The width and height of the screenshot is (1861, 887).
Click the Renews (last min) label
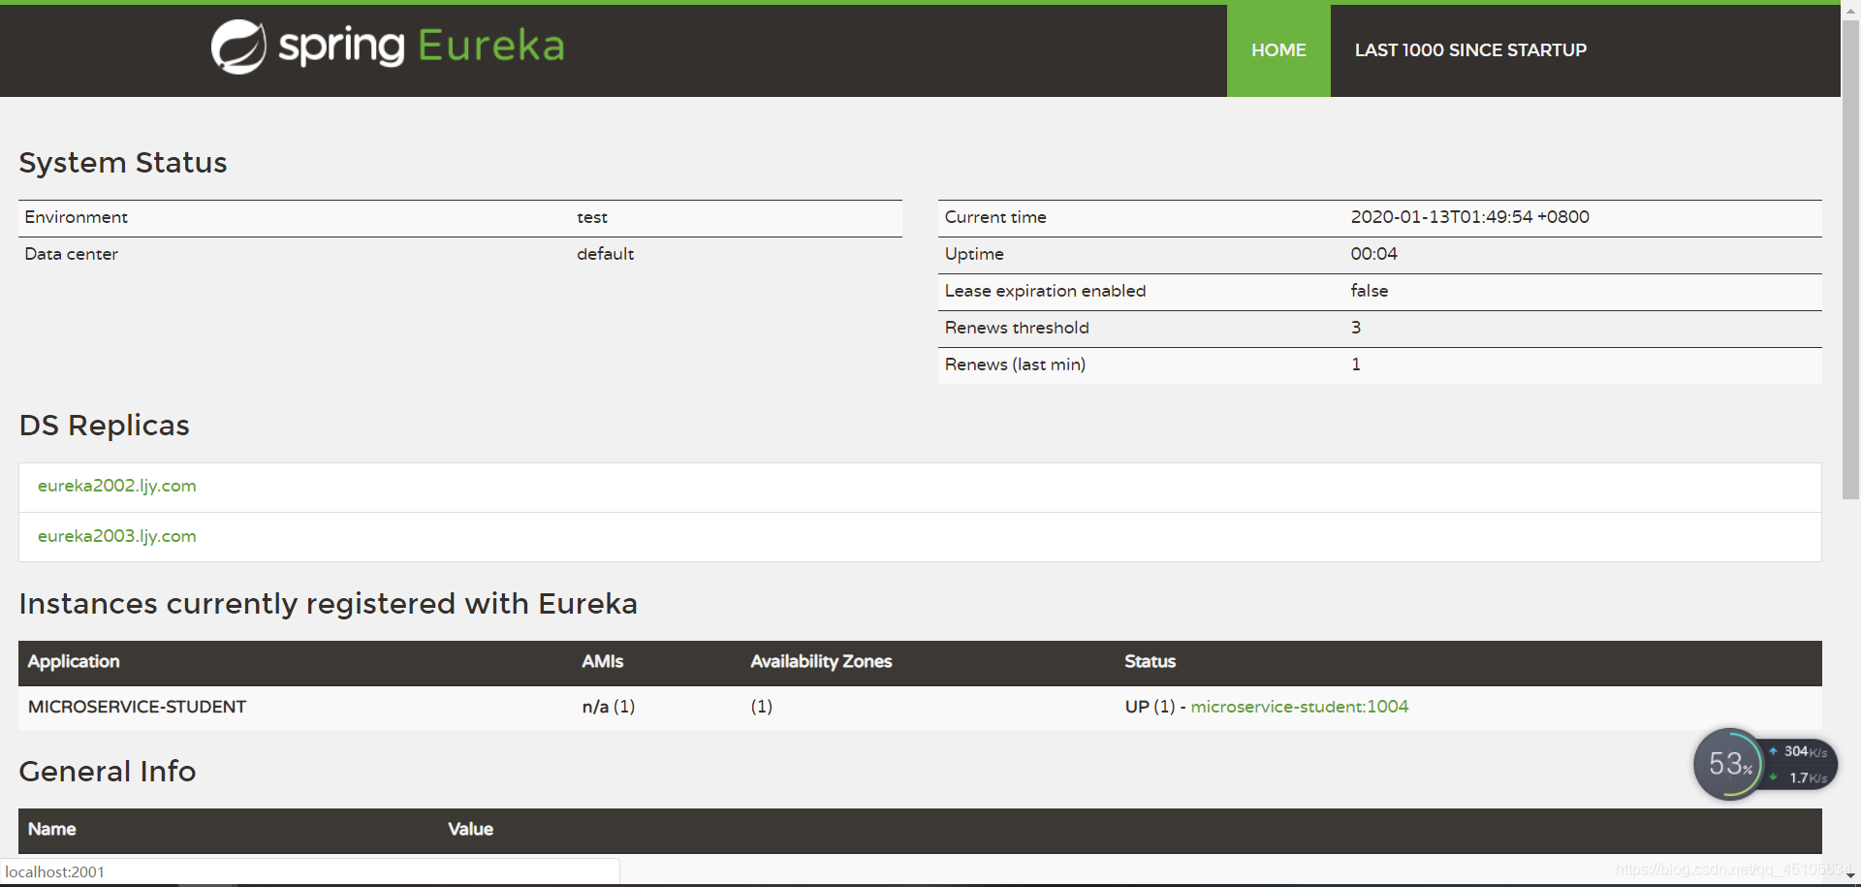(1015, 364)
